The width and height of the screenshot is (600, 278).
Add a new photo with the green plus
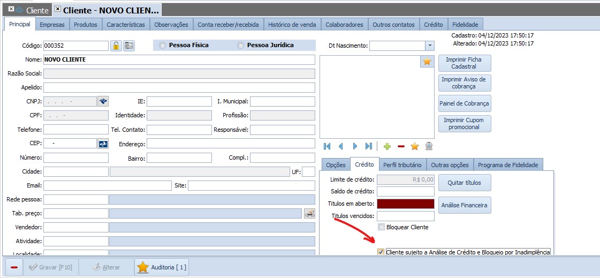tap(387, 146)
